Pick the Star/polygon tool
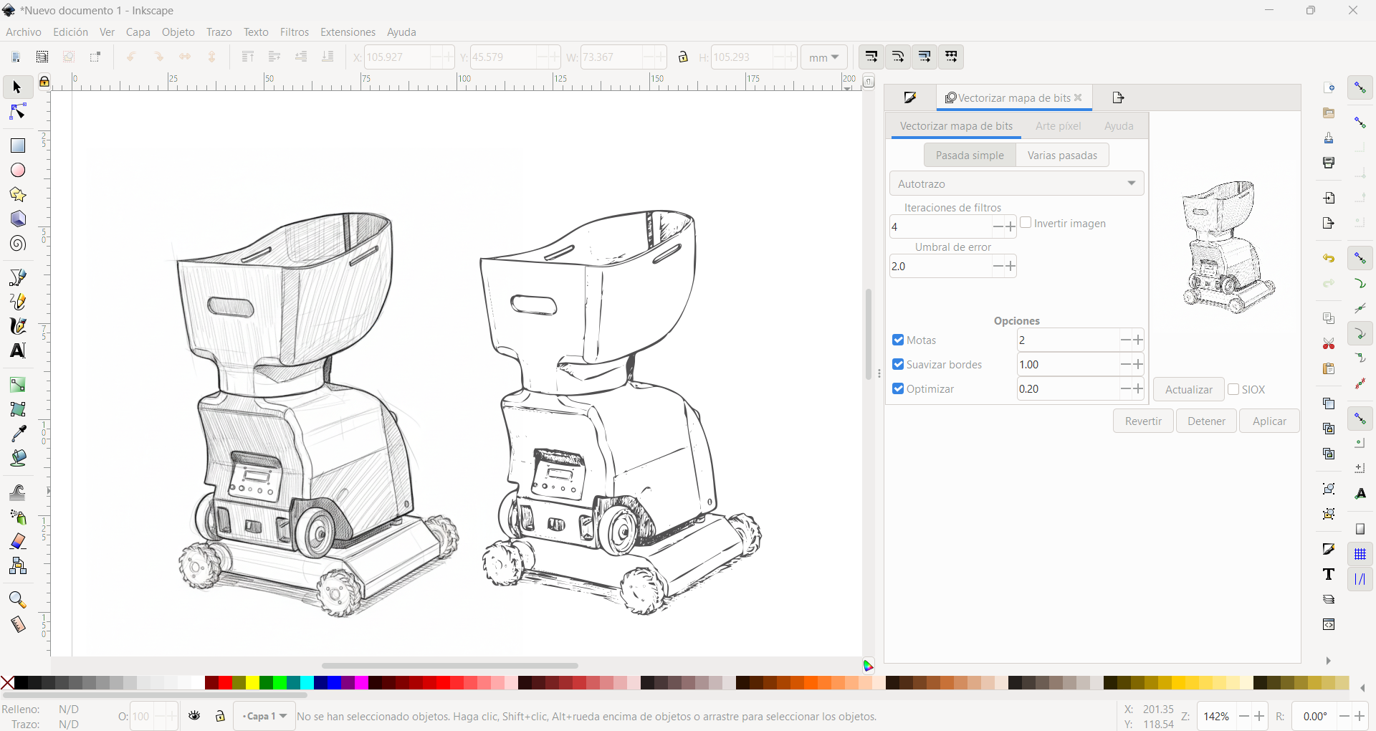The image size is (1376, 731). pyautogui.click(x=16, y=194)
